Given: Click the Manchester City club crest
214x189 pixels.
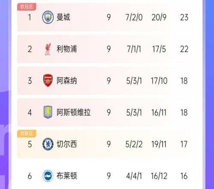Looking at the screenshot, I should (48, 17).
